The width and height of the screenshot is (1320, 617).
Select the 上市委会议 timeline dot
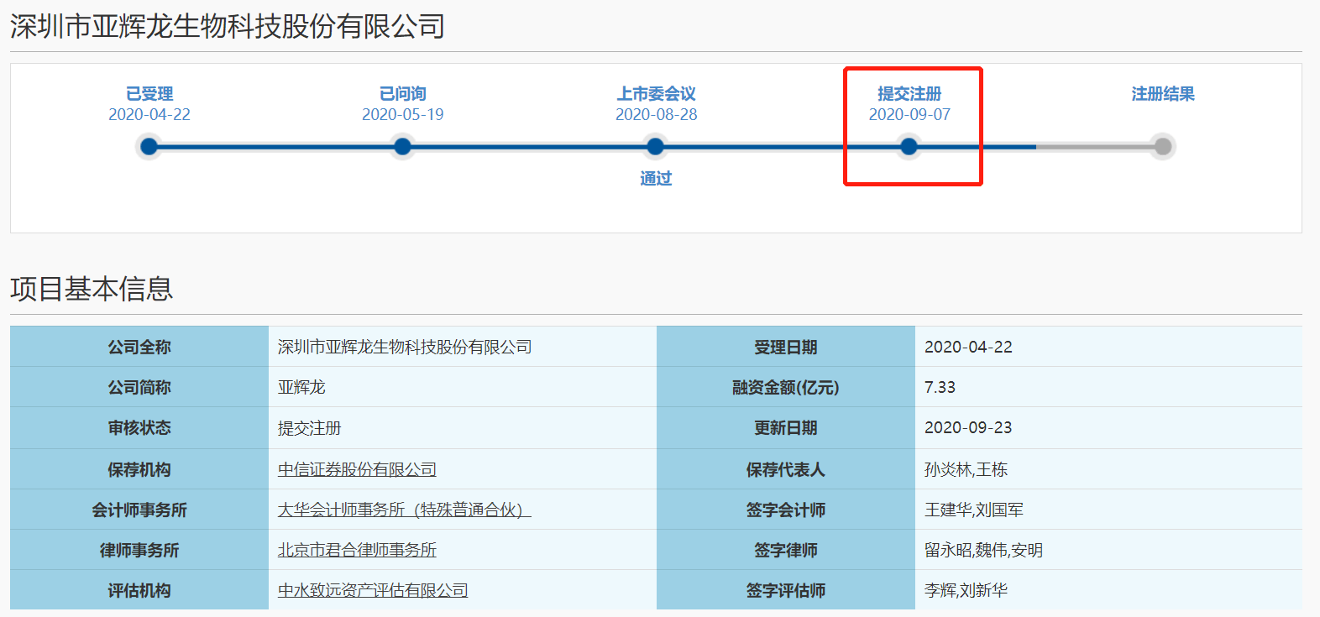(656, 147)
